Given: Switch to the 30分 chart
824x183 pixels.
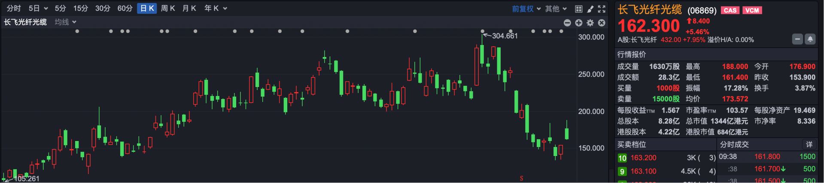Looking at the screenshot, I should coord(103,9).
